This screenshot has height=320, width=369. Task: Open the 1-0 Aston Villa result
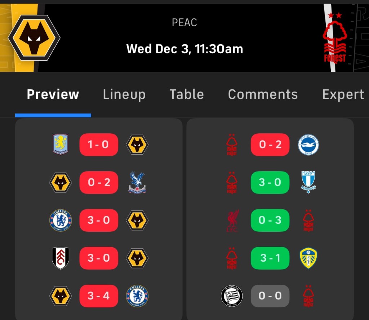[x=99, y=145]
